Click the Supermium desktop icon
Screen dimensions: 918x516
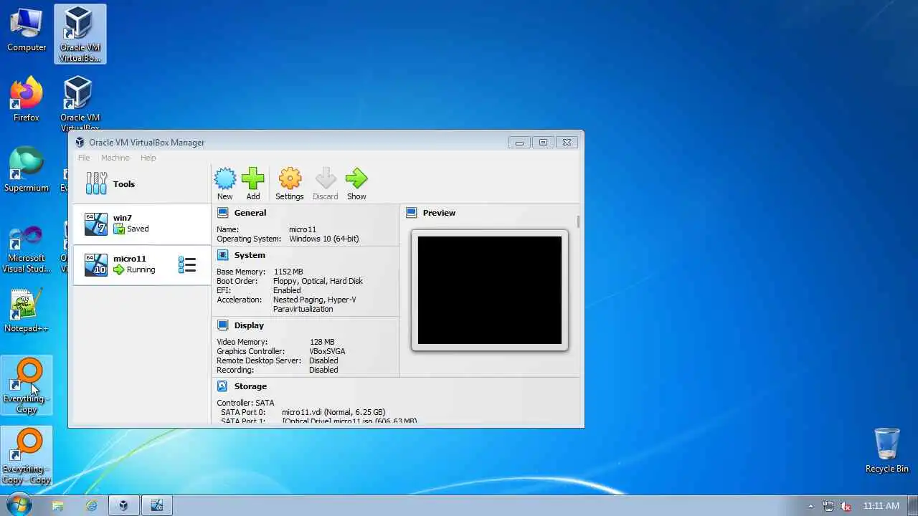(x=27, y=171)
